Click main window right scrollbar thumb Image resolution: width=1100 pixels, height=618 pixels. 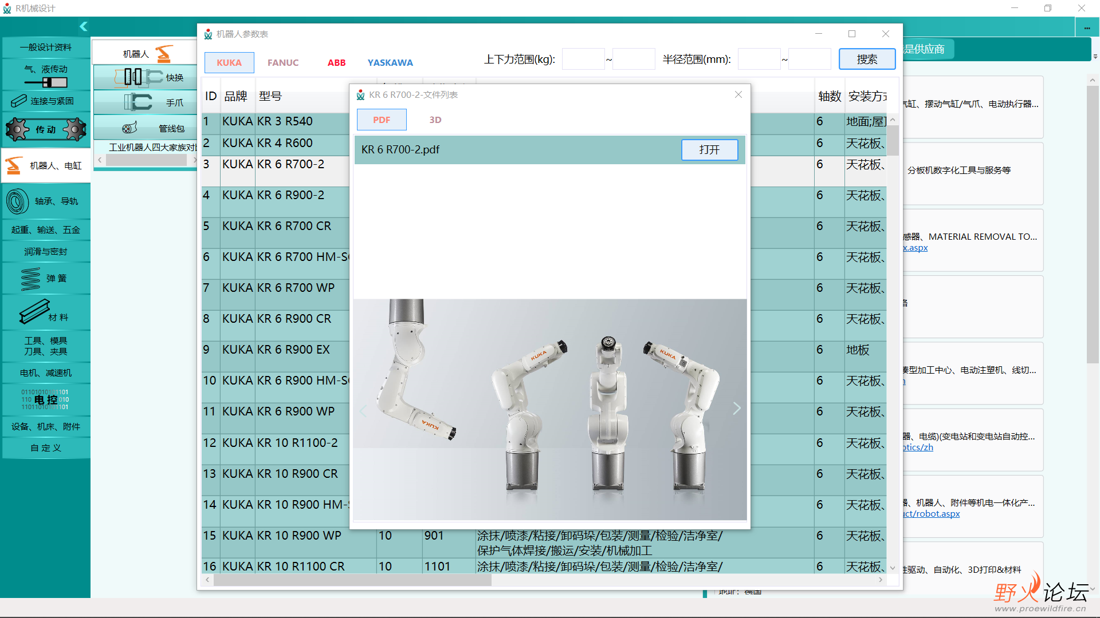pyautogui.click(x=1092, y=224)
